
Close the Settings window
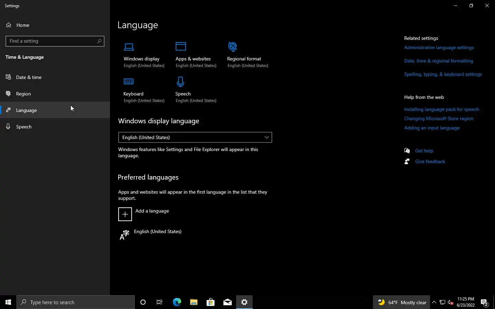(487, 5)
